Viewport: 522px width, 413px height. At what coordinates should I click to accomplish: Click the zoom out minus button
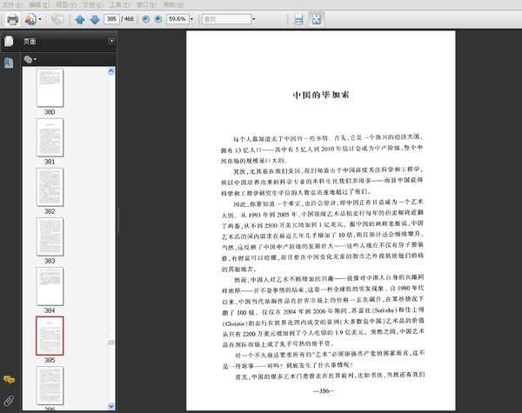(x=145, y=19)
